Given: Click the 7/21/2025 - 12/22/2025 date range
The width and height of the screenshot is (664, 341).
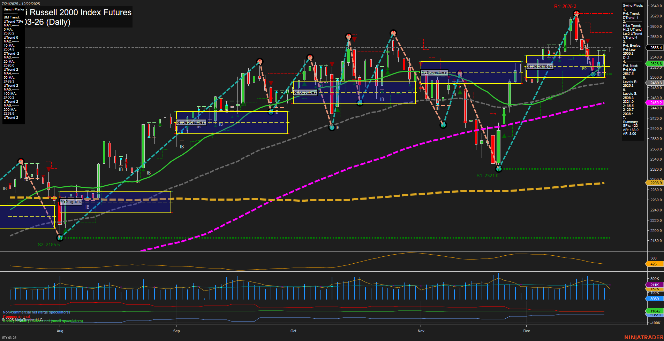Looking at the screenshot, I should coord(20,3).
